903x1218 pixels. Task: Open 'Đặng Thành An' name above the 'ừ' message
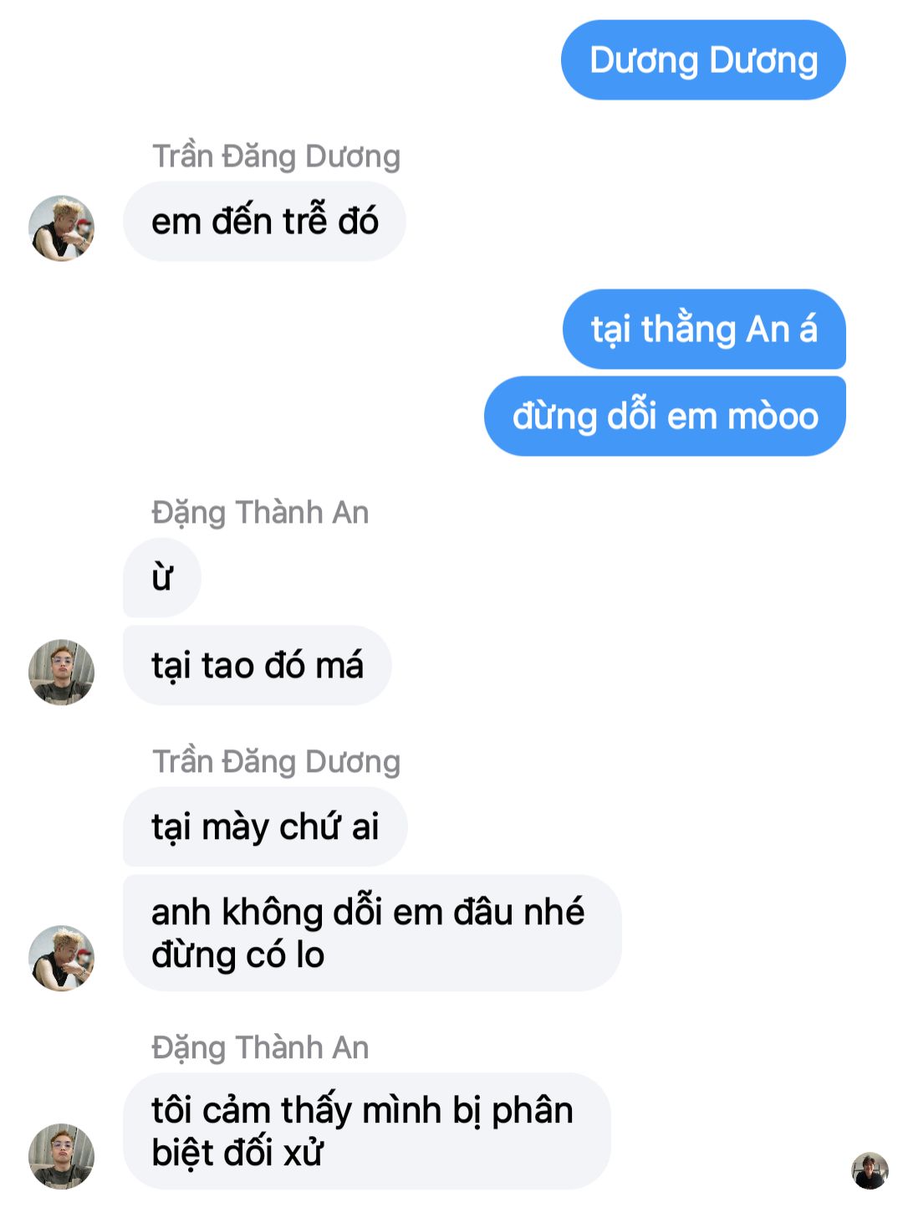[x=260, y=513]
